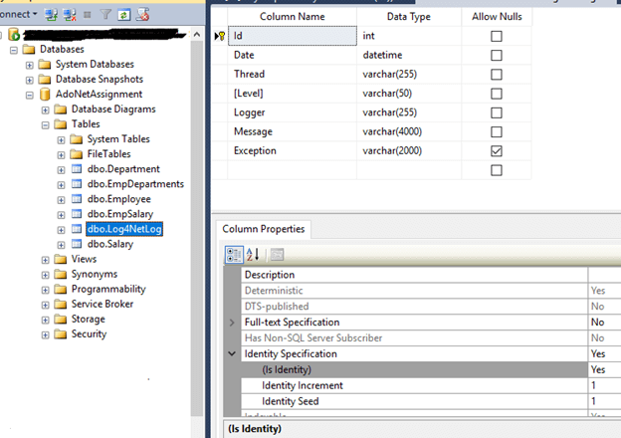Click the Id column name cell
The height and width of the screenshot is (438, 621).
293,36
